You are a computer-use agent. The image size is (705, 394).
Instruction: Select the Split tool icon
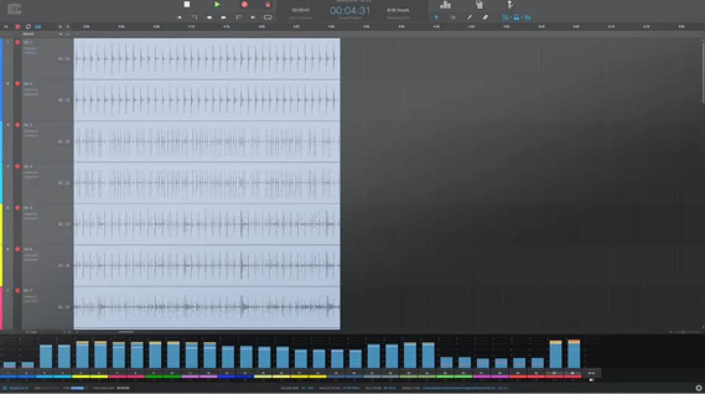[x=470, y=17]
